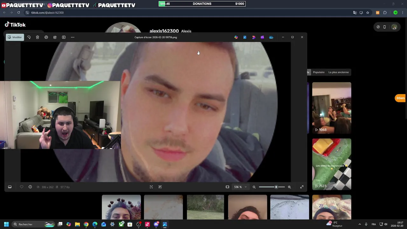Click the volume icon in system tray
407x229 pixels.
[x=386, y=224]
